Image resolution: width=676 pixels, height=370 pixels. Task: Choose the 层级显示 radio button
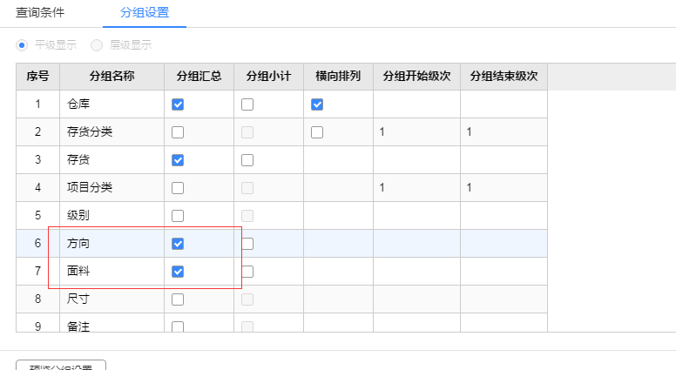coord(97,45)
